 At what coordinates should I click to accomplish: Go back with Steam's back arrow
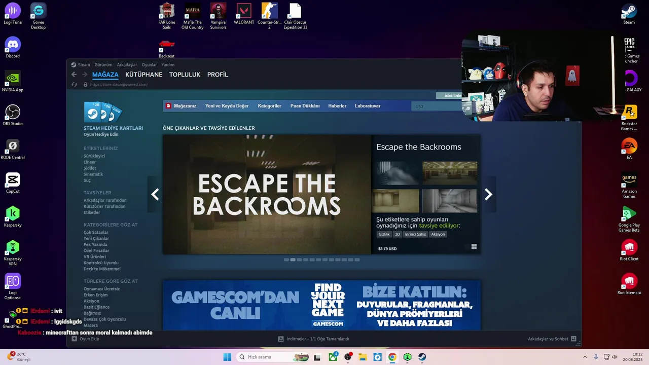click(x=74, y=75)
